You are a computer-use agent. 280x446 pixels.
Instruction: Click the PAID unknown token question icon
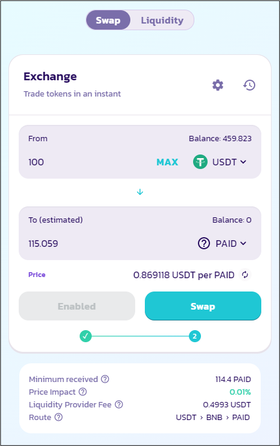(x=204, y=243)
